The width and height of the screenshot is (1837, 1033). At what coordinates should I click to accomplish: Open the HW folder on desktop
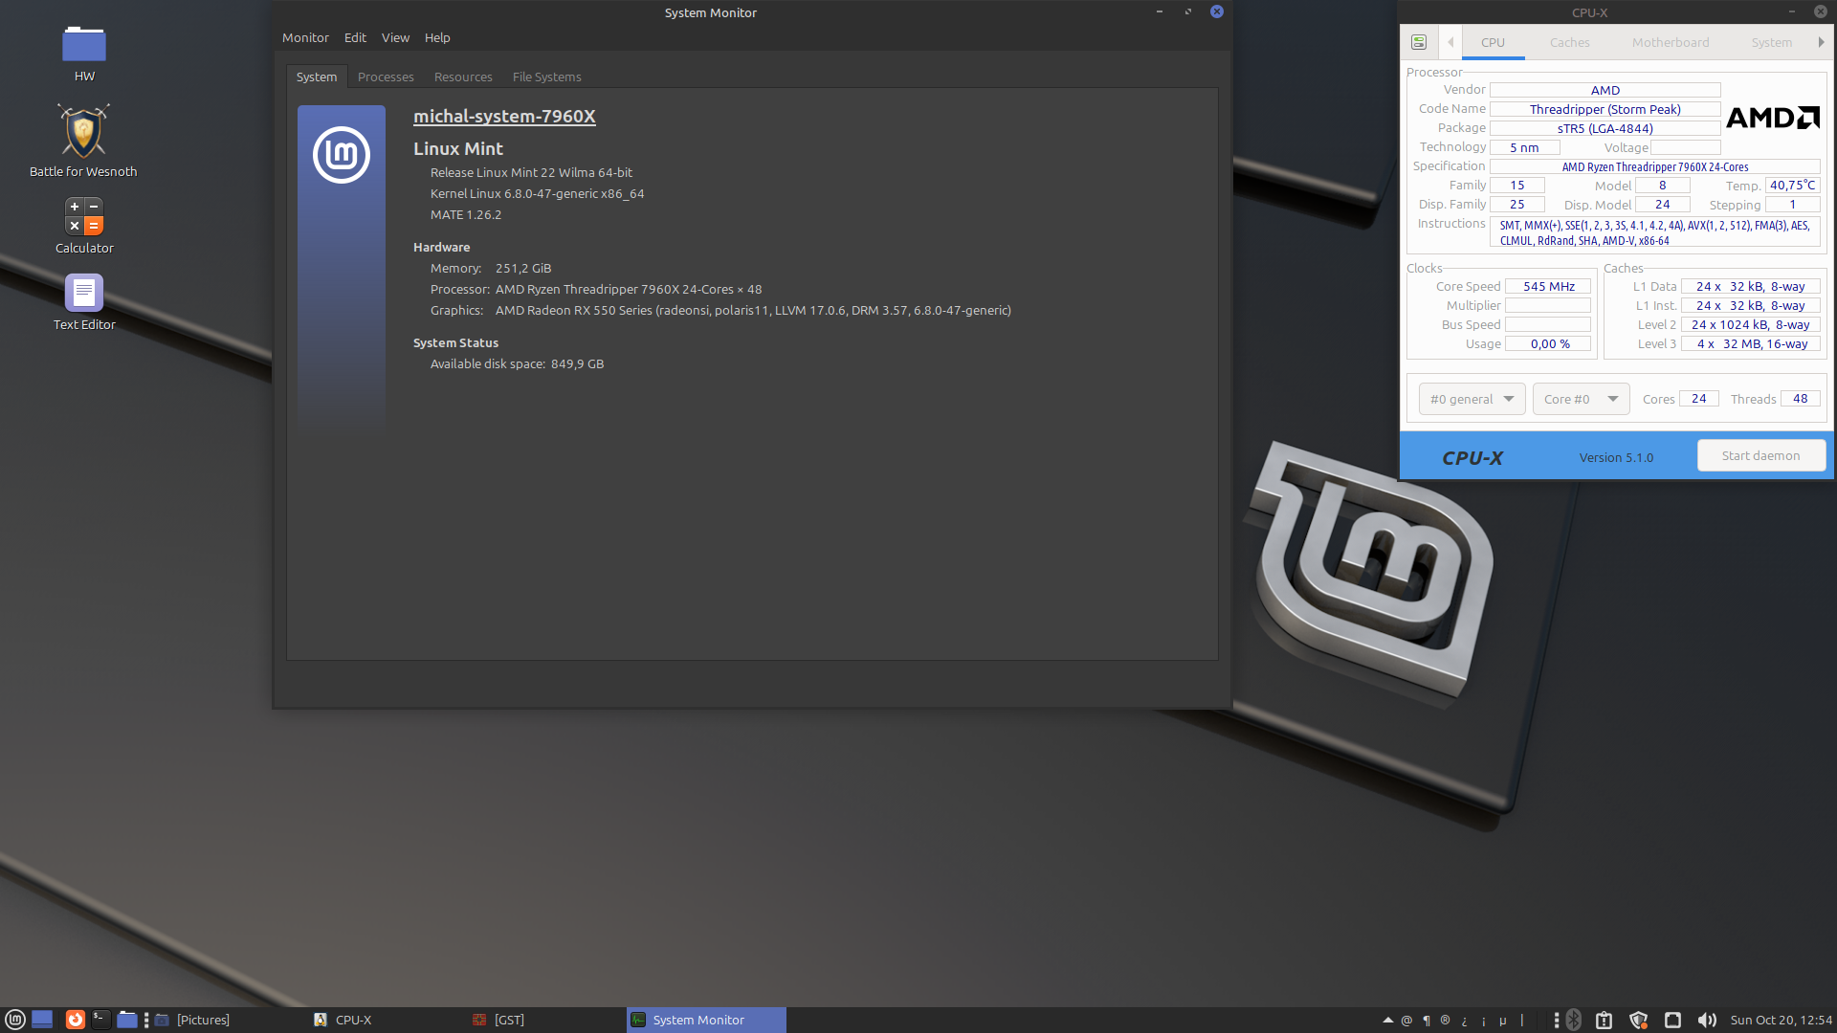click(84, 45)
